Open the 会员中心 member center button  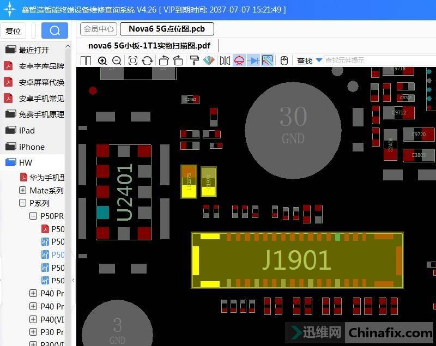pos(99,29)
